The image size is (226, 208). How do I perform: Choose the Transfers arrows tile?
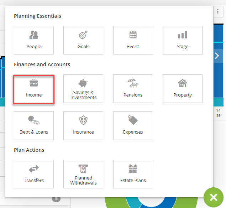click(x=34, y=174)
